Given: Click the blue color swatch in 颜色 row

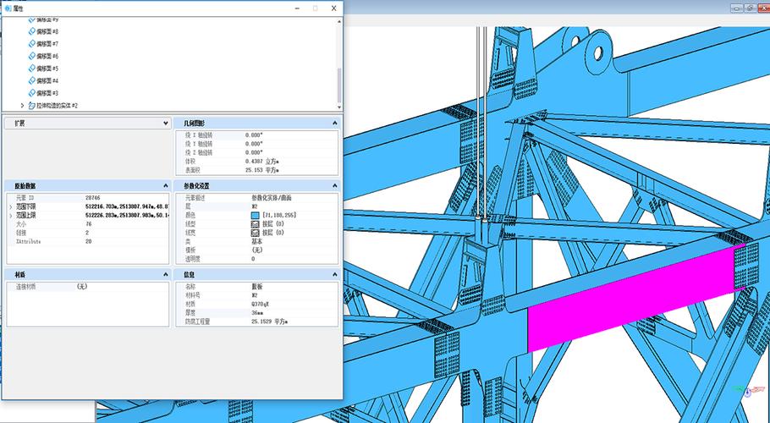Looking at the screenshot, I should 255,216.
